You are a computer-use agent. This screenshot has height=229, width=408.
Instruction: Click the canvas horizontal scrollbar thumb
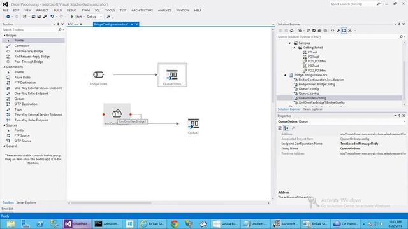pos(111,203)
